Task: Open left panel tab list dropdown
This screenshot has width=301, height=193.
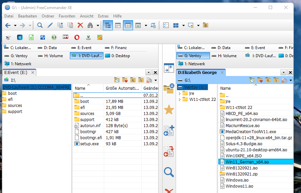Action: coord(148,73)
